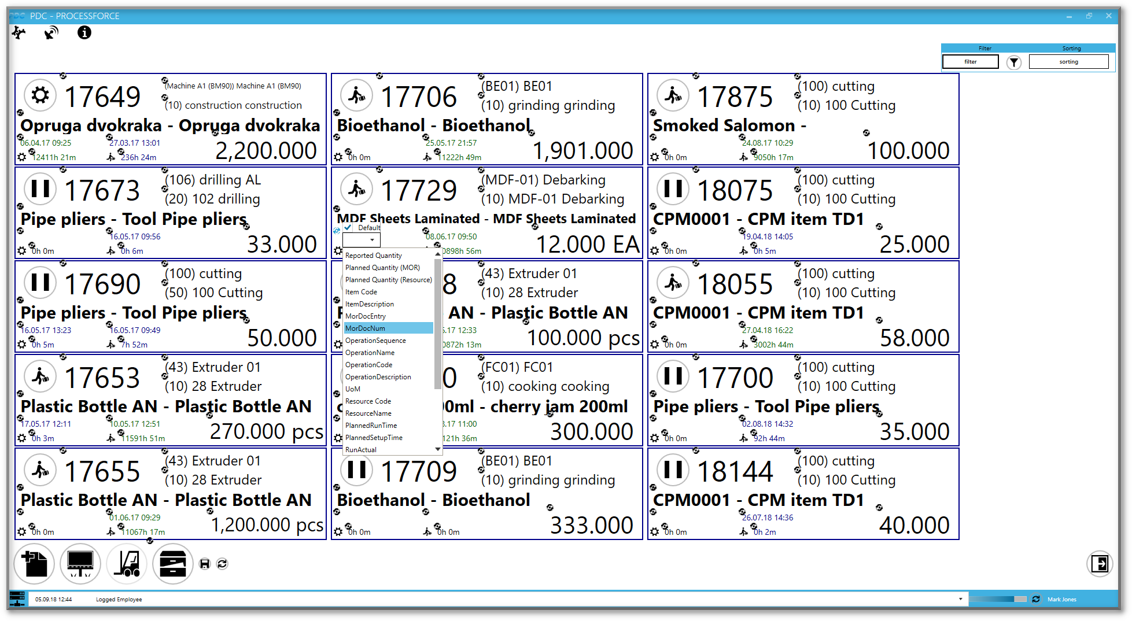Open the field combo box under Default
This screenshot has height=621, width=1132.
click(x=362, y=240)
